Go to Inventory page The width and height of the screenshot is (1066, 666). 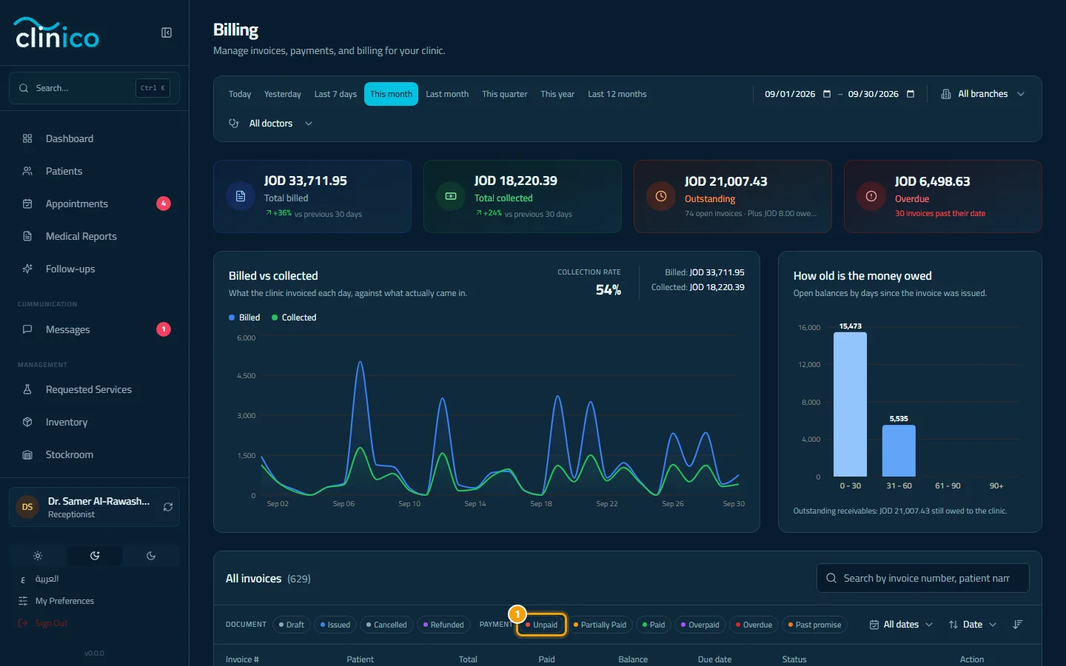click(94, 422)
